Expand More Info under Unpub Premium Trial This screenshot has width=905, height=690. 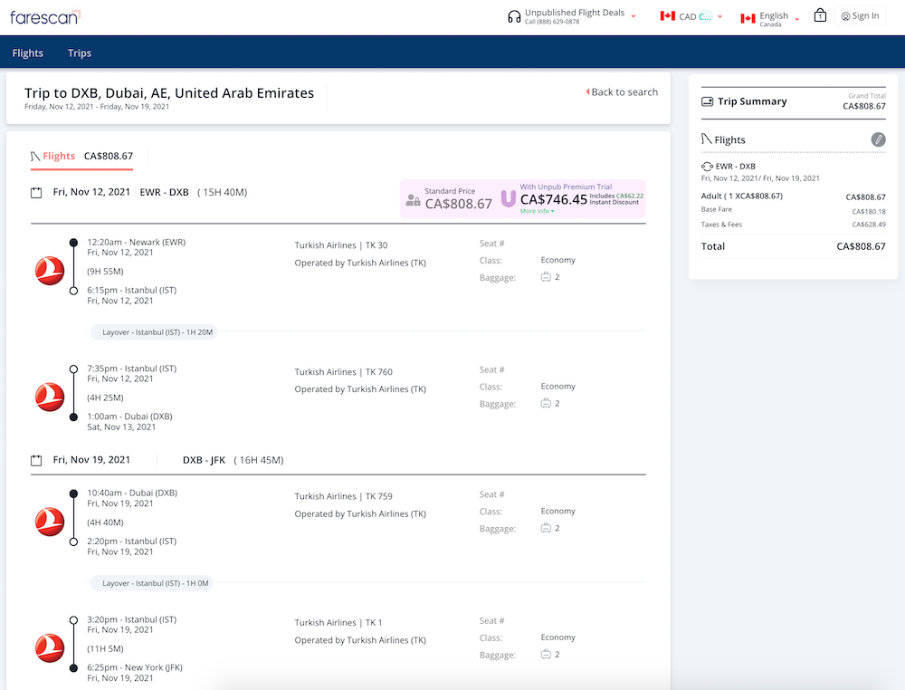(537, 211)
